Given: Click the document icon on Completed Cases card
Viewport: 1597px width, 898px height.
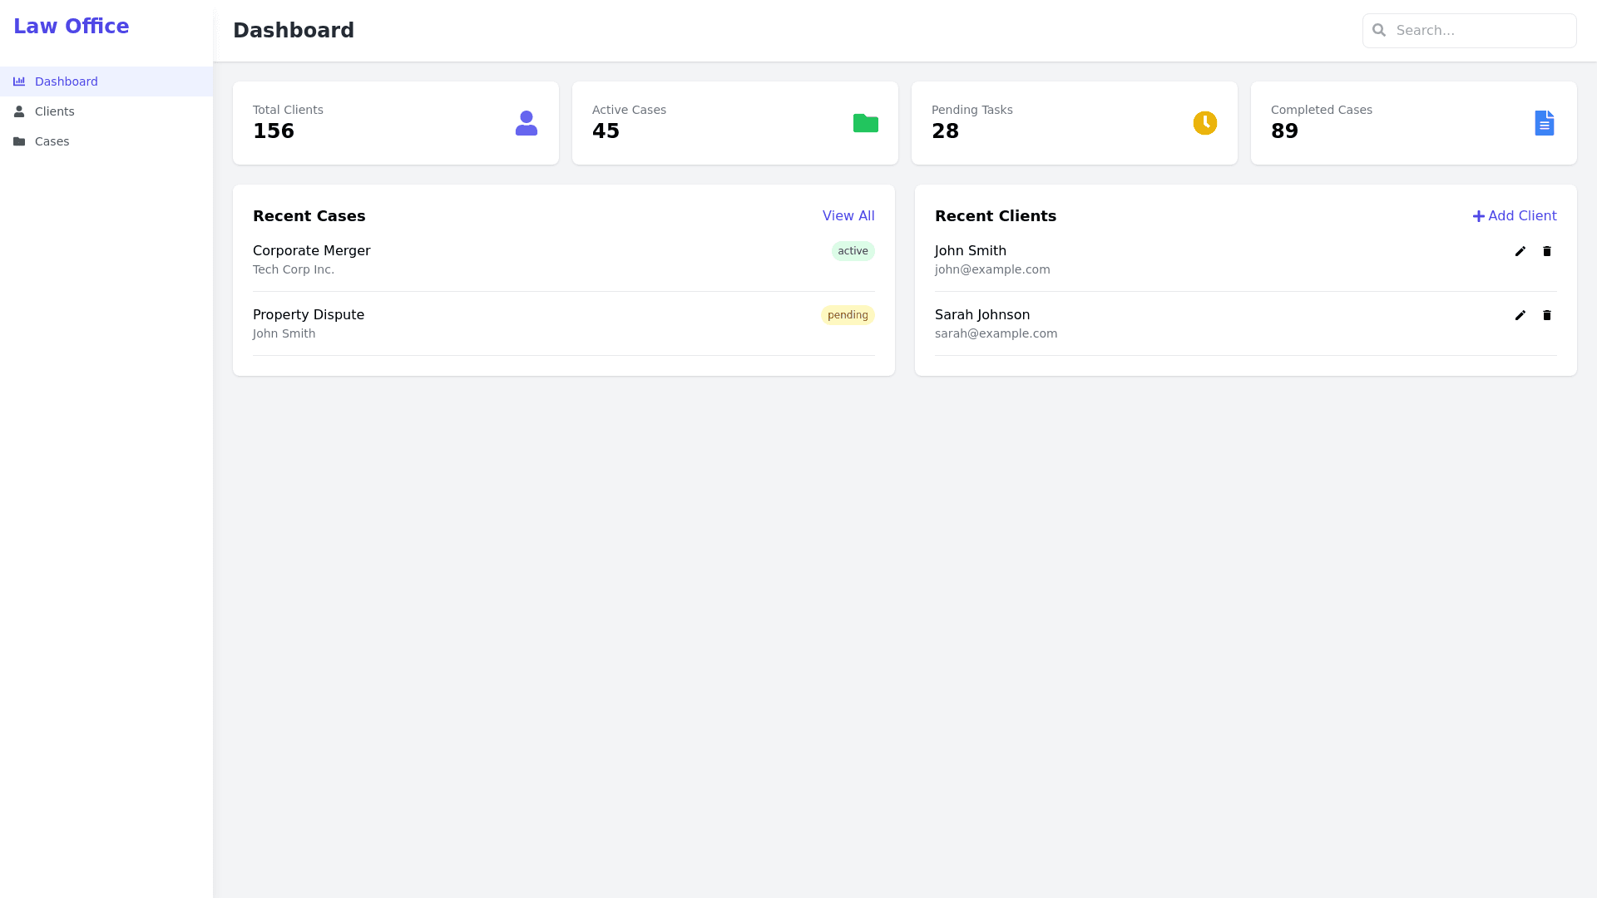Looking at the screenshot, I should (1545, 122).
